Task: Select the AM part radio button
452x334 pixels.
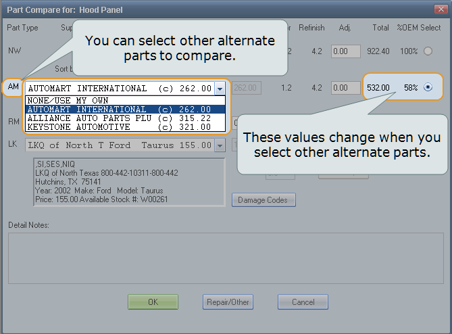Action: click(x=428, y=88)
